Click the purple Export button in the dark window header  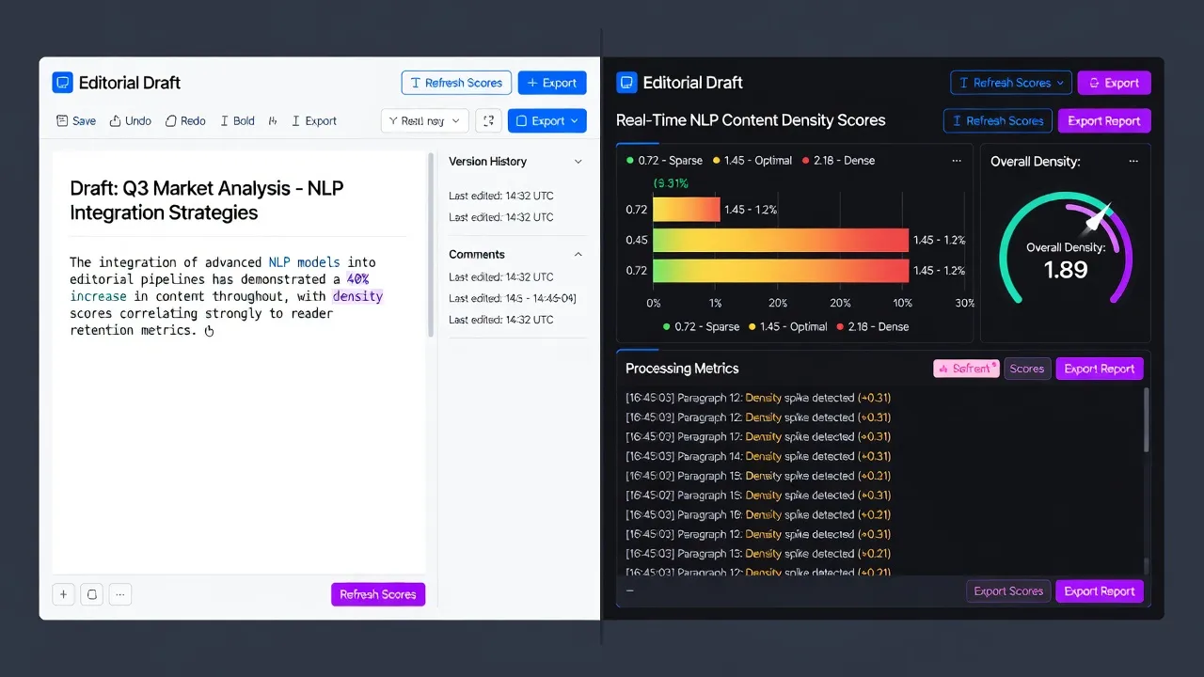(1114, 83)
